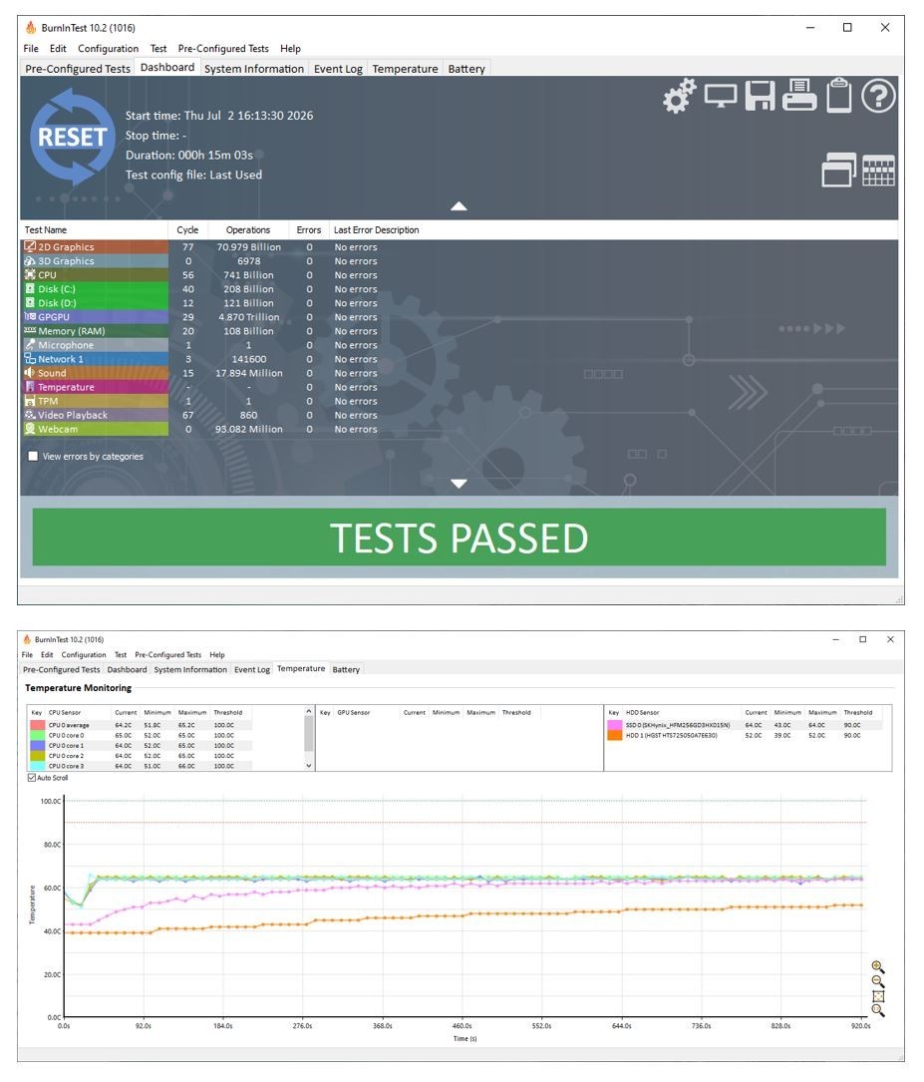
Task: Open Pre-Configured Tests tab in top window
Action: tap(77, 69)
